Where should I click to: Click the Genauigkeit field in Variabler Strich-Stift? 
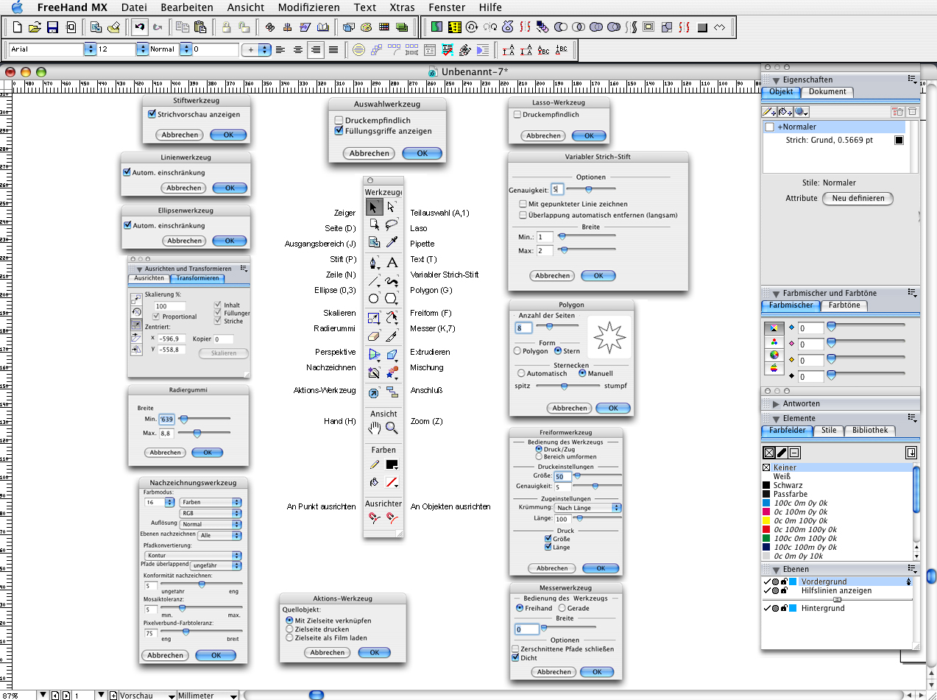point(556,190)
